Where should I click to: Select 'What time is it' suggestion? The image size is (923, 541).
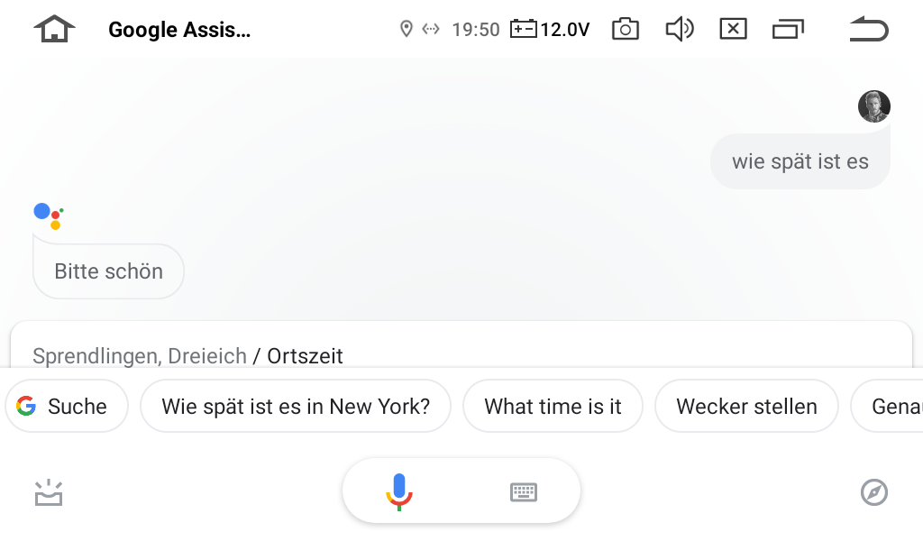[553, 406]
